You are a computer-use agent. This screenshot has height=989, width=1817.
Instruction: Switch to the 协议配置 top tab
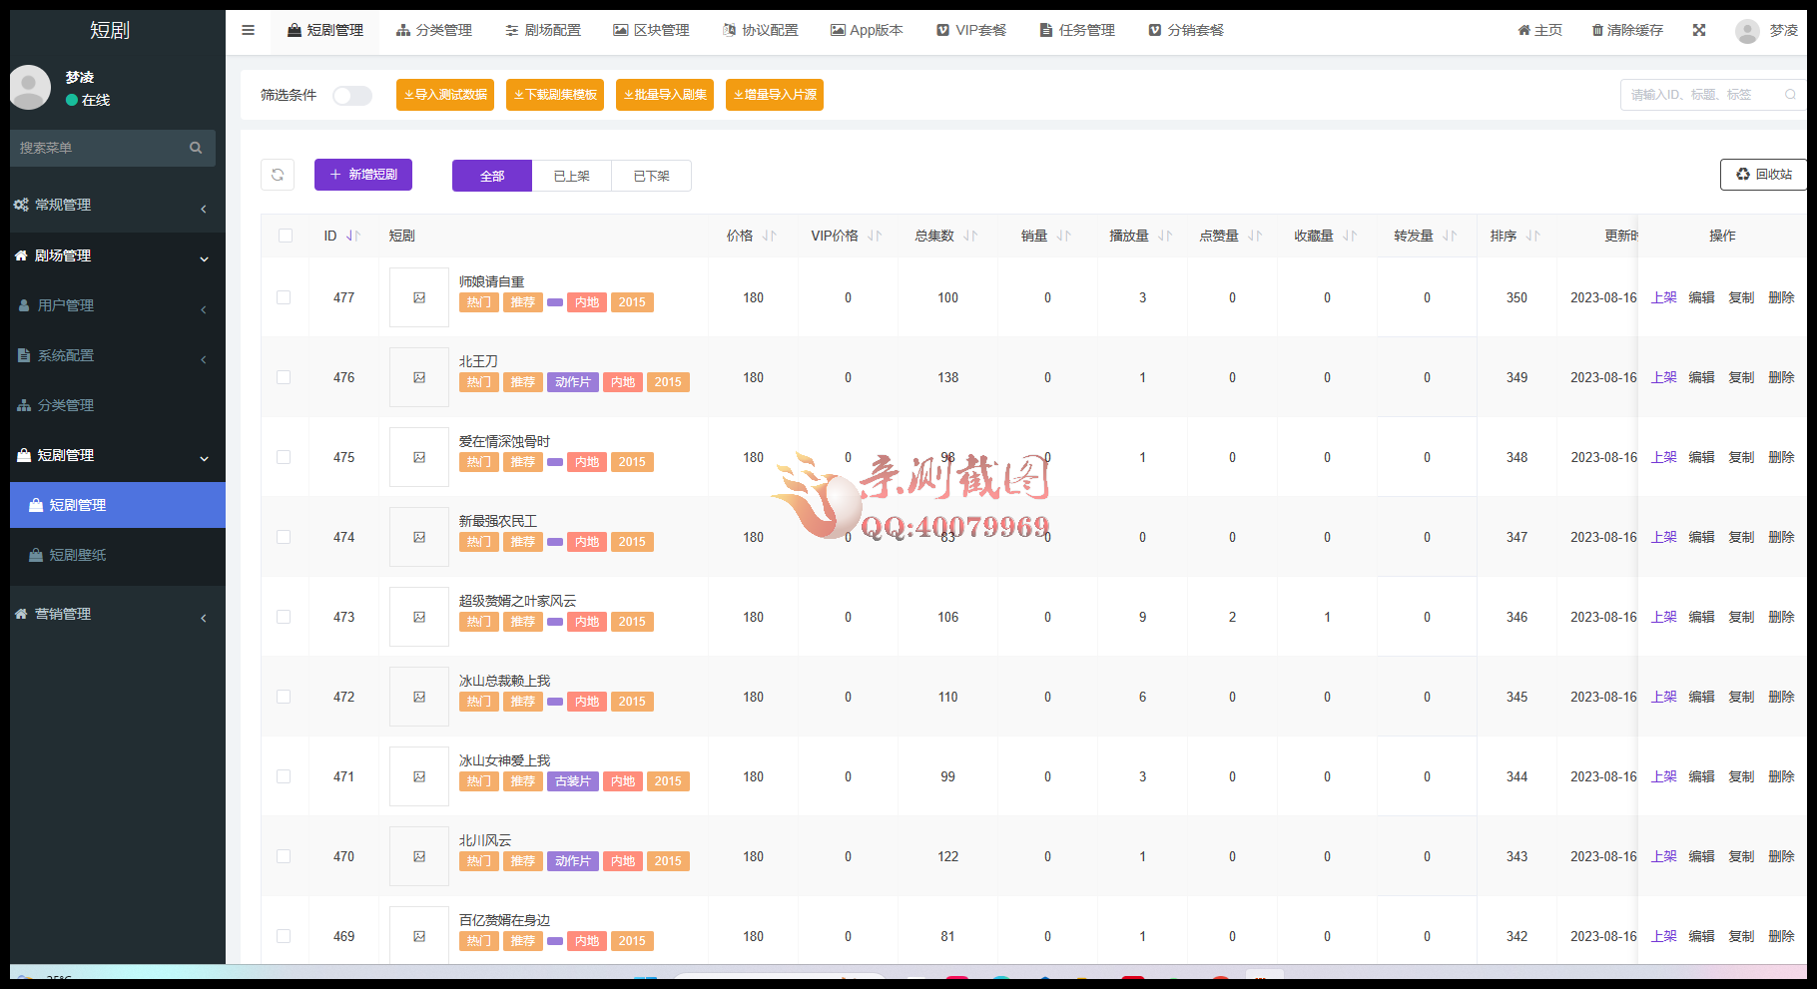760,30
